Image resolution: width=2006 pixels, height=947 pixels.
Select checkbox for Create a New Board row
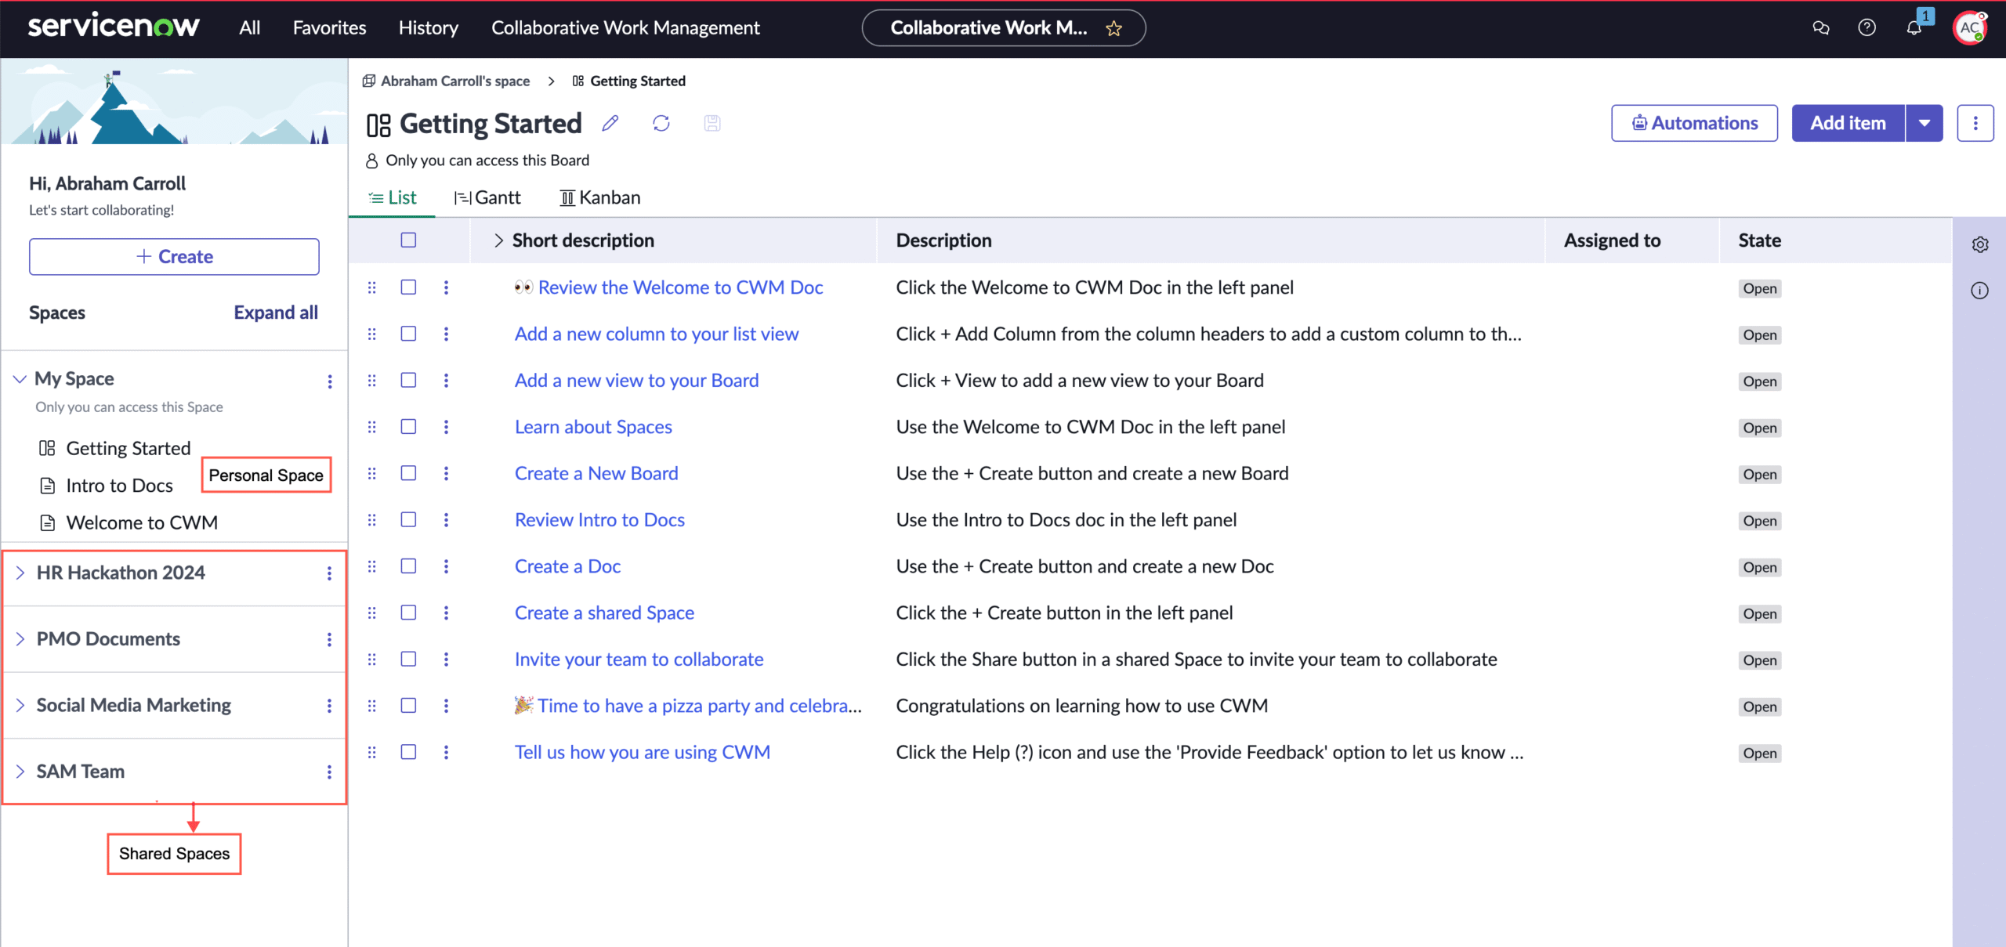tap(408, 473)
